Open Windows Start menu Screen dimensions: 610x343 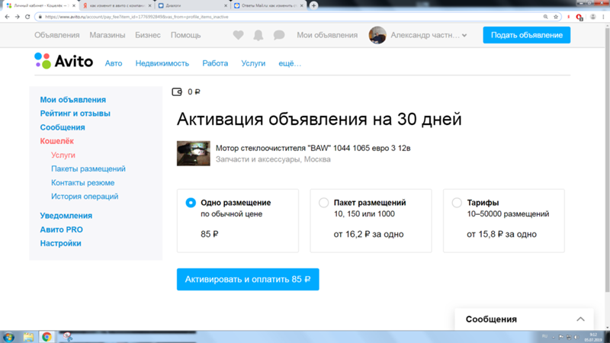click(8, 337)
